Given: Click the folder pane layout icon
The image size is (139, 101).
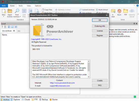Looking at the screenshot, I should (x=9, y=27).
